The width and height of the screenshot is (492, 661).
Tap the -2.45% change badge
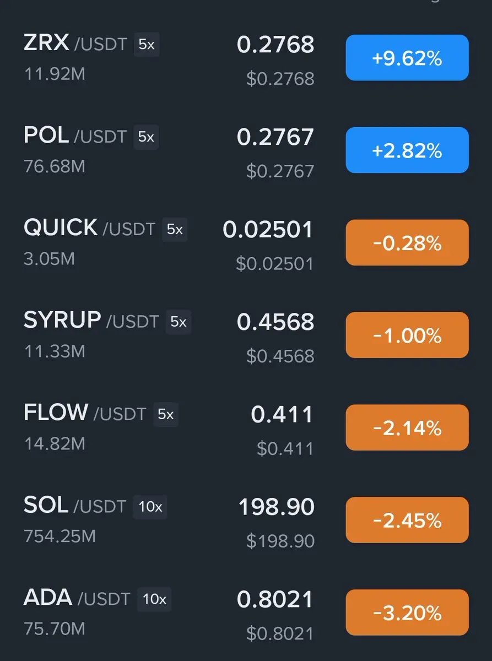(x=407, y=521)
